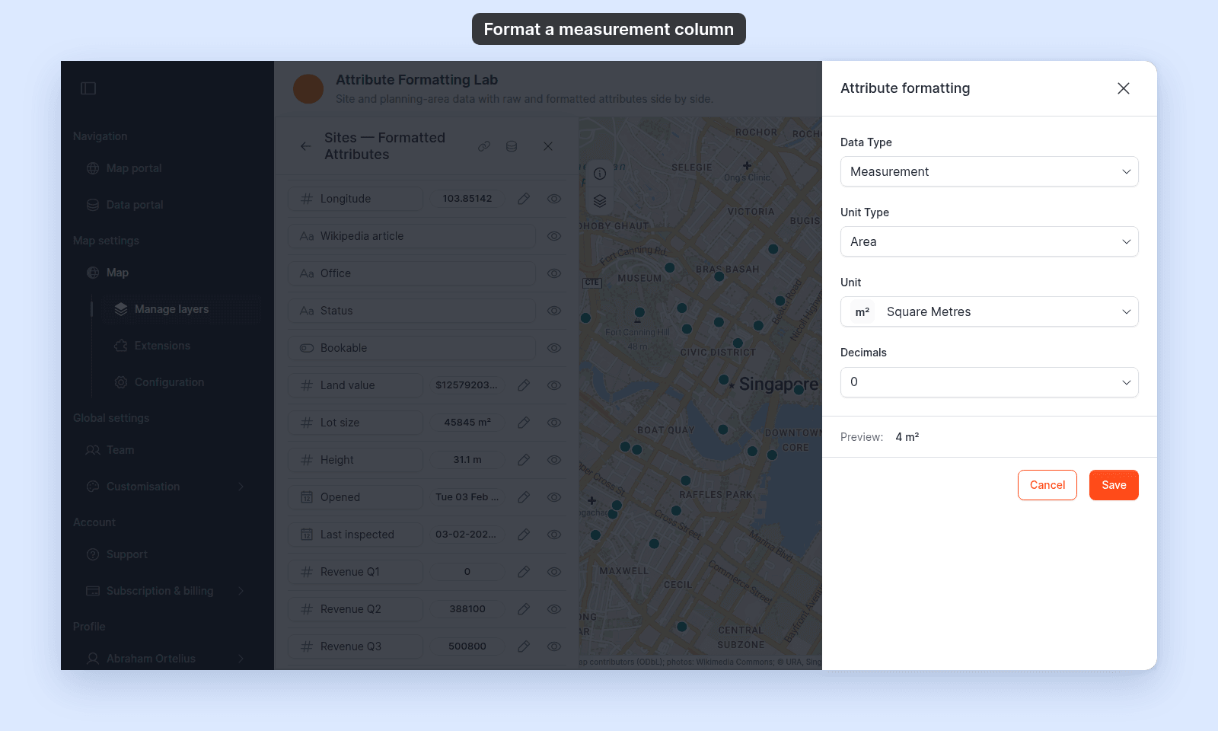Click the edit pencil next to Height

(x=524, y=460)
